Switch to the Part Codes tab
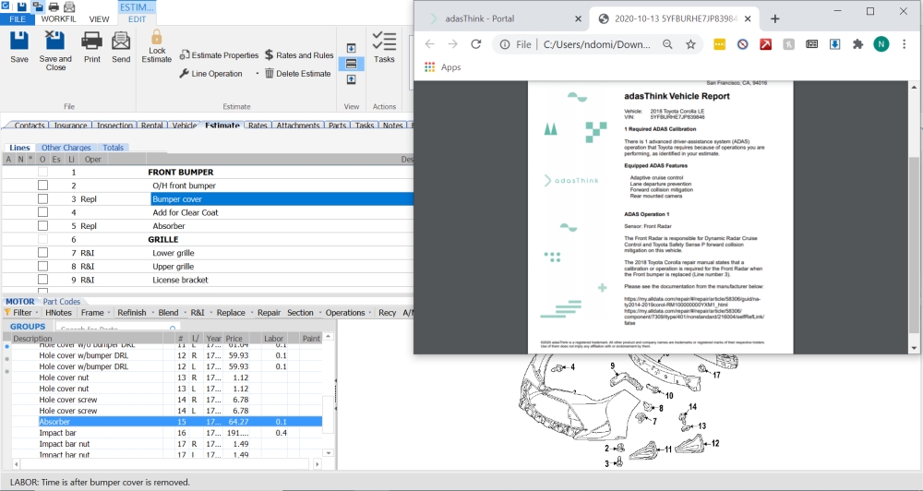The image size is (923, 491). (61, 302)
